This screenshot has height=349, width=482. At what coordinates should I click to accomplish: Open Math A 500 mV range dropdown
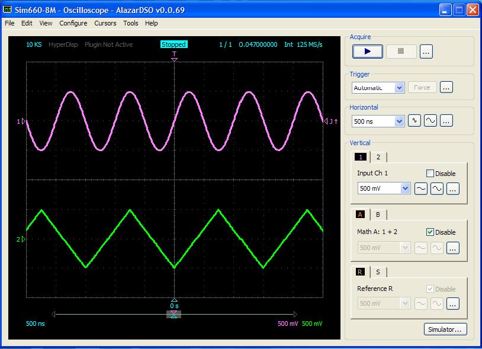coord(406,248)
